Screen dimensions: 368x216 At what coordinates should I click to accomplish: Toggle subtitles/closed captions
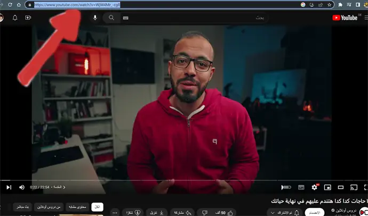301,187
